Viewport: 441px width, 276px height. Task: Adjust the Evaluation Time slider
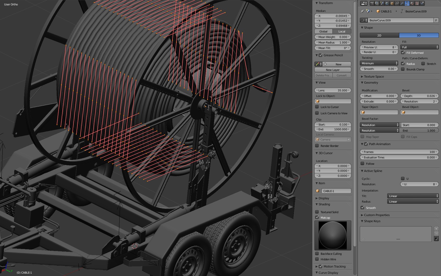click(399, 157)
